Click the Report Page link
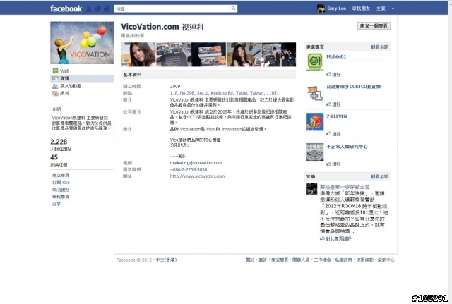Screen dimensions: 452x304 click(x=61, y=197)
